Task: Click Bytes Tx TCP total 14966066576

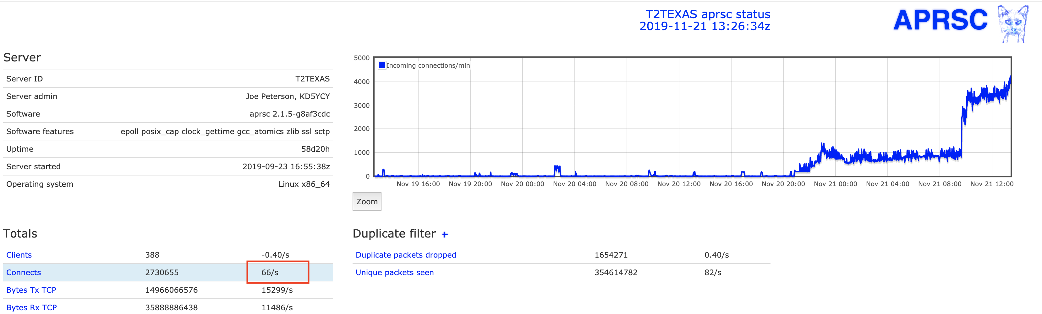Action: (172, 290)
